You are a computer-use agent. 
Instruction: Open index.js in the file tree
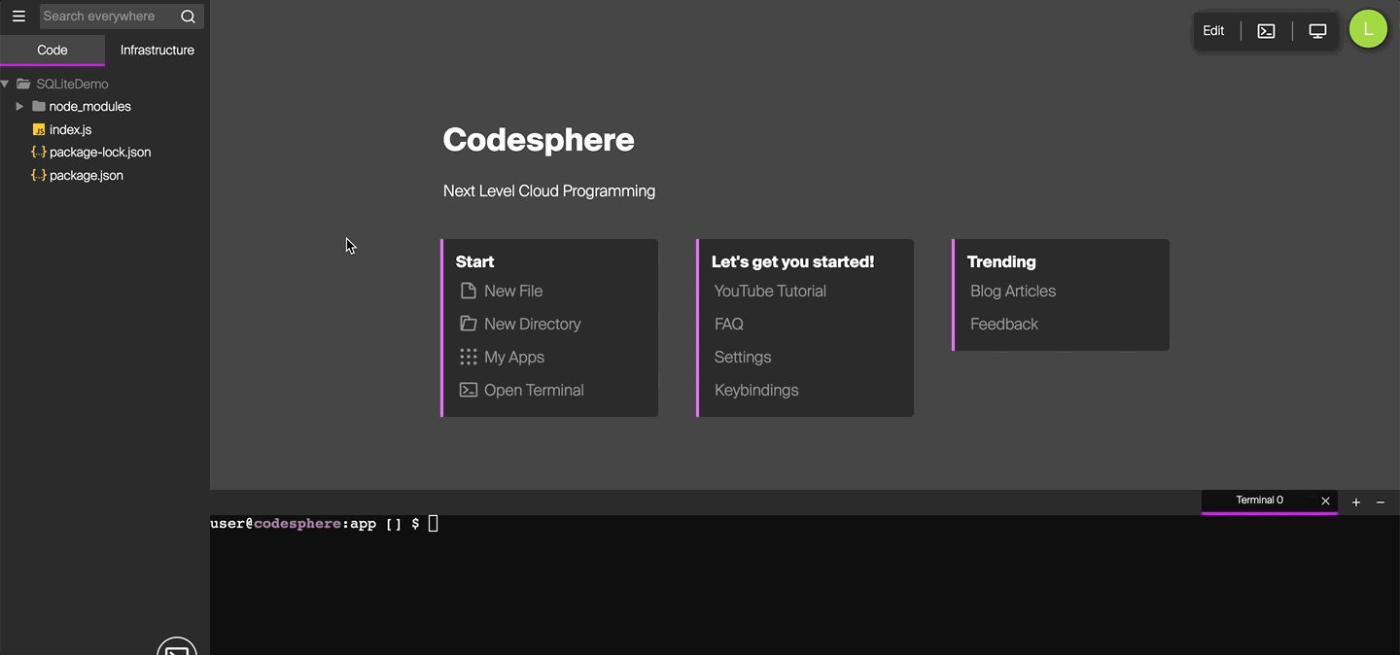(x=70, y=129)
